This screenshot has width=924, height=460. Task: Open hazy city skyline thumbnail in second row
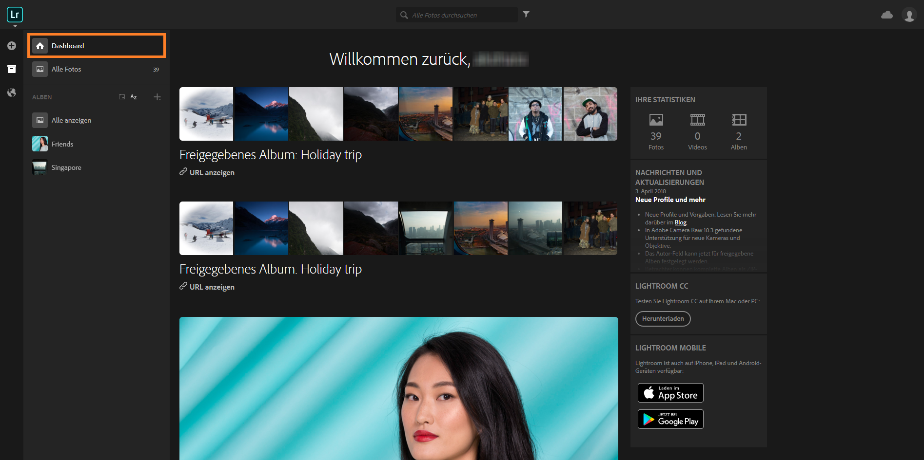pos(535,228)
